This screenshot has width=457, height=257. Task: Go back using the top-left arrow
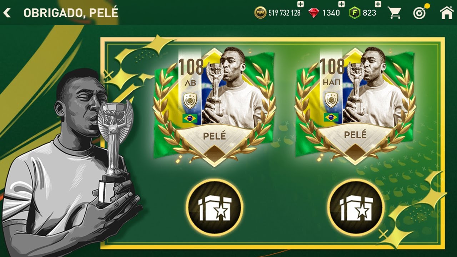(x=7, y=13)
